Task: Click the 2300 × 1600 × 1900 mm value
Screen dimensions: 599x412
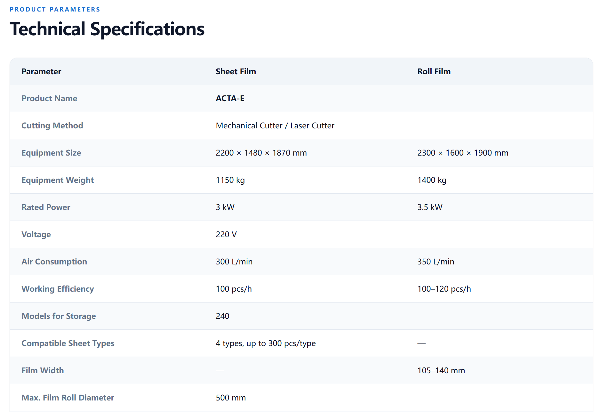Action: (x=463, y=153)
